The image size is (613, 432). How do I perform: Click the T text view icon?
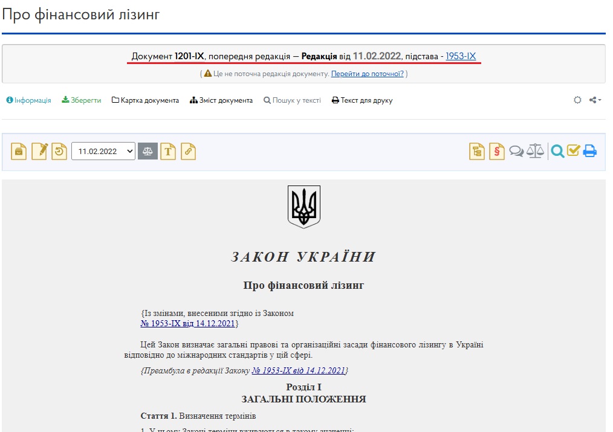(x=168, y=152)
